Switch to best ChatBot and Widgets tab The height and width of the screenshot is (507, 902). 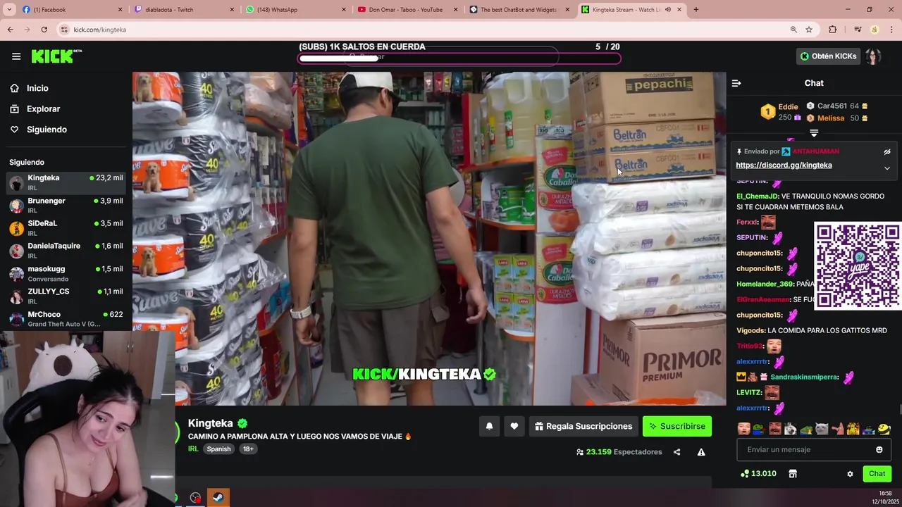[x=520, y=9]
